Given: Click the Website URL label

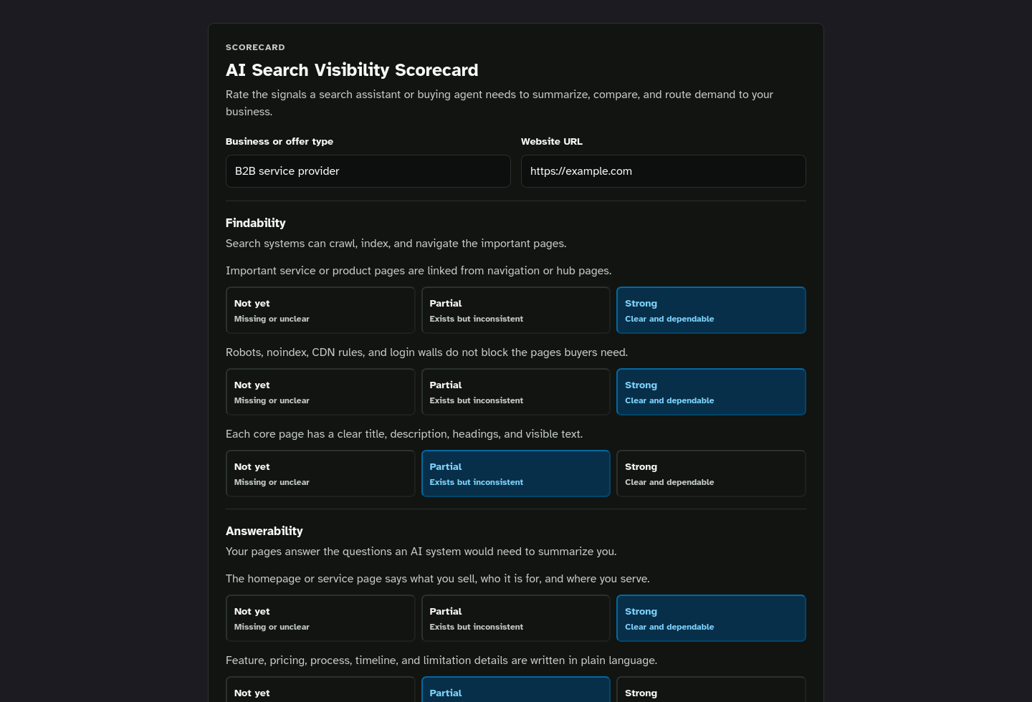Looking at the screenshot, I should (x=552, y=141).
